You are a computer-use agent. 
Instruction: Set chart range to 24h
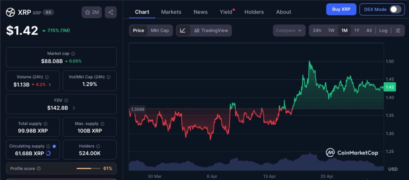click(317, 30)
